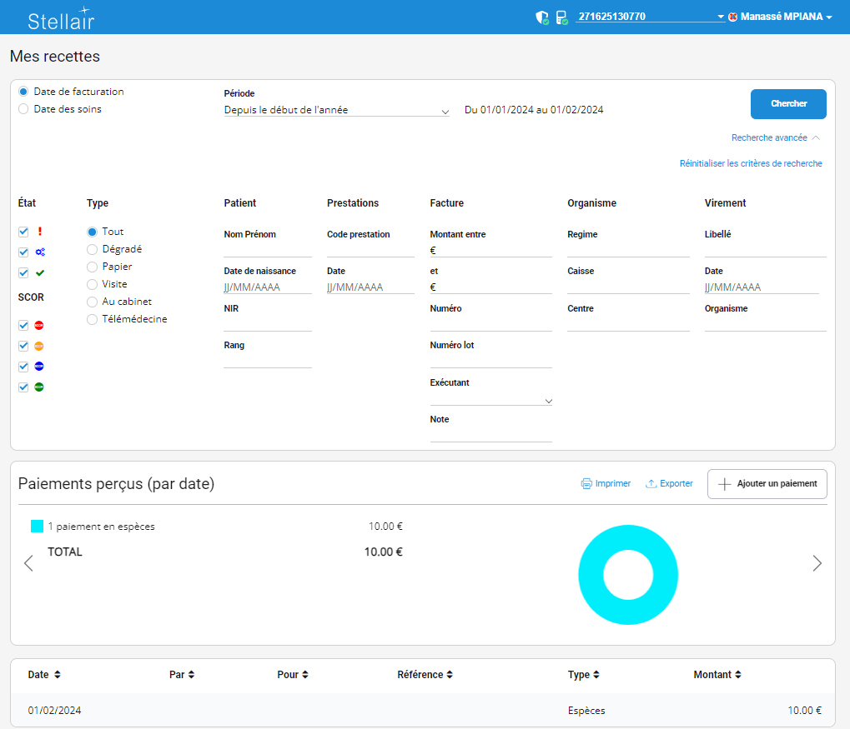Open the Période dropdown
The width and height of the screenshot is (850, 729).
(x=336, y=110)
